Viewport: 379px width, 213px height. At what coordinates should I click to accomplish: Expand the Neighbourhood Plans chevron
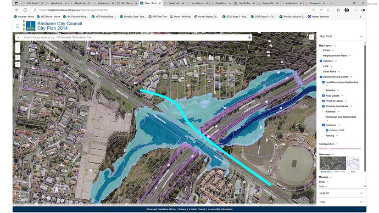350,55
